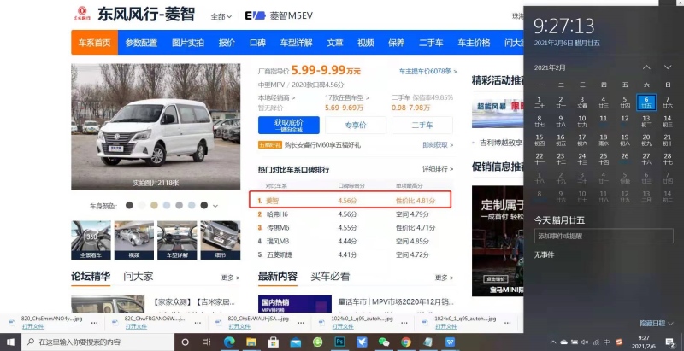
Task: Open the OneDrive cloud tray icon
Action: 563,342
